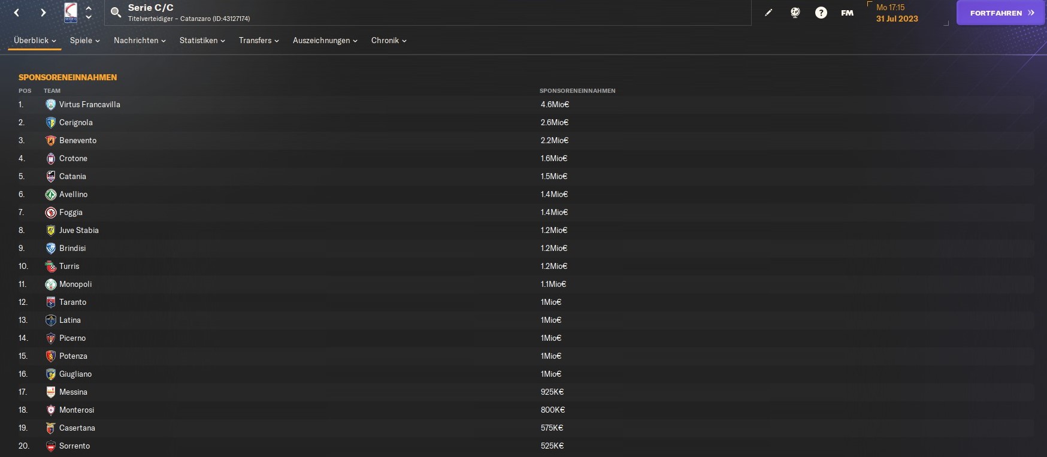Open the pencil editor icon
Image resolution: width=1047 pixels, height=457 pixels.
pos(768,13)
